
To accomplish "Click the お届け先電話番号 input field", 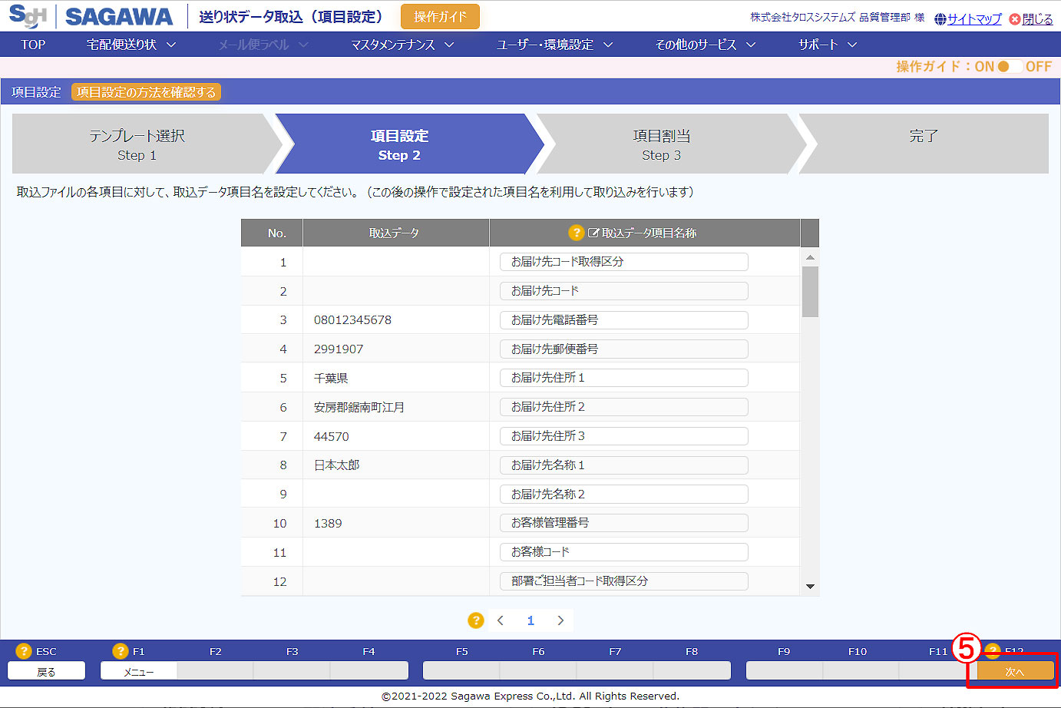I will tap(623, 320).
